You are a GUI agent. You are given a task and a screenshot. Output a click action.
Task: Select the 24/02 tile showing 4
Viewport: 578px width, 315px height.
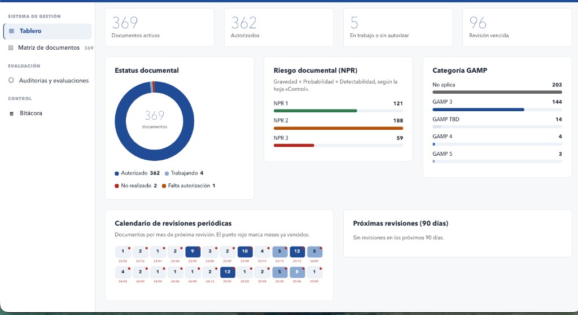tap(122, 272)
